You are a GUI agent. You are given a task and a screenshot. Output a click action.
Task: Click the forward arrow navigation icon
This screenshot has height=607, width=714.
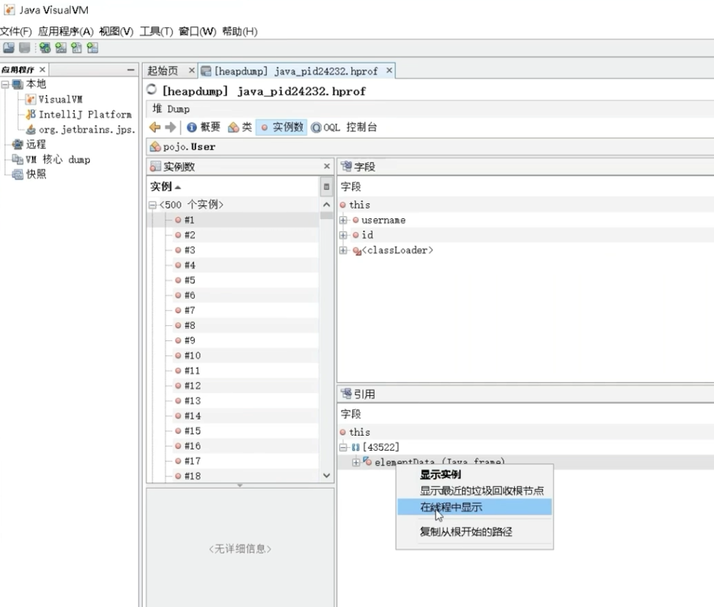click(x=171, y=128)
